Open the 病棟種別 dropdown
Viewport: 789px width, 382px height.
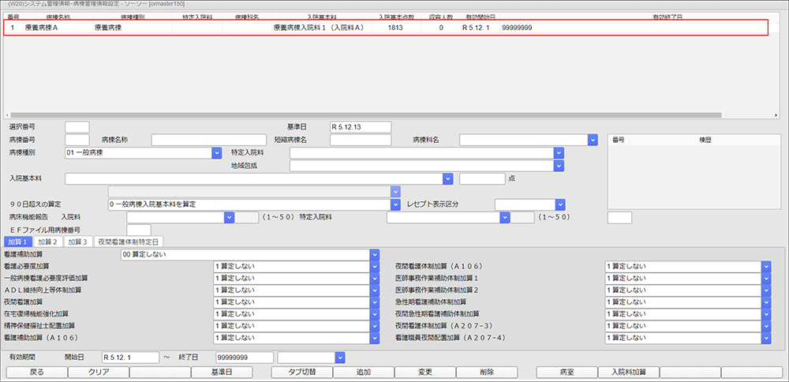(x=215, y=153)
